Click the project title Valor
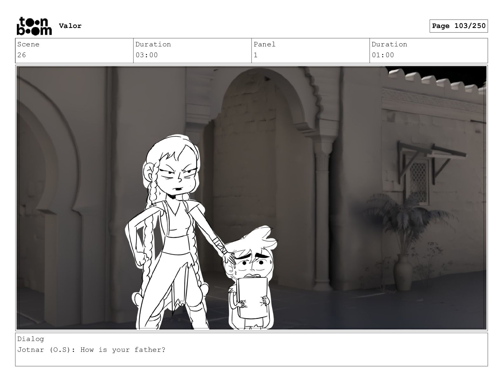503x389 pixels. point(70,26)
